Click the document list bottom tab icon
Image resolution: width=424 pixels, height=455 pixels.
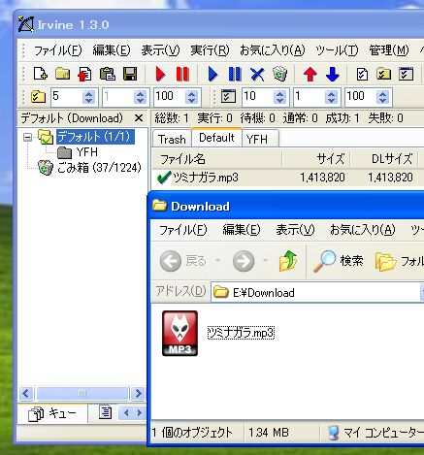[105, 412]
